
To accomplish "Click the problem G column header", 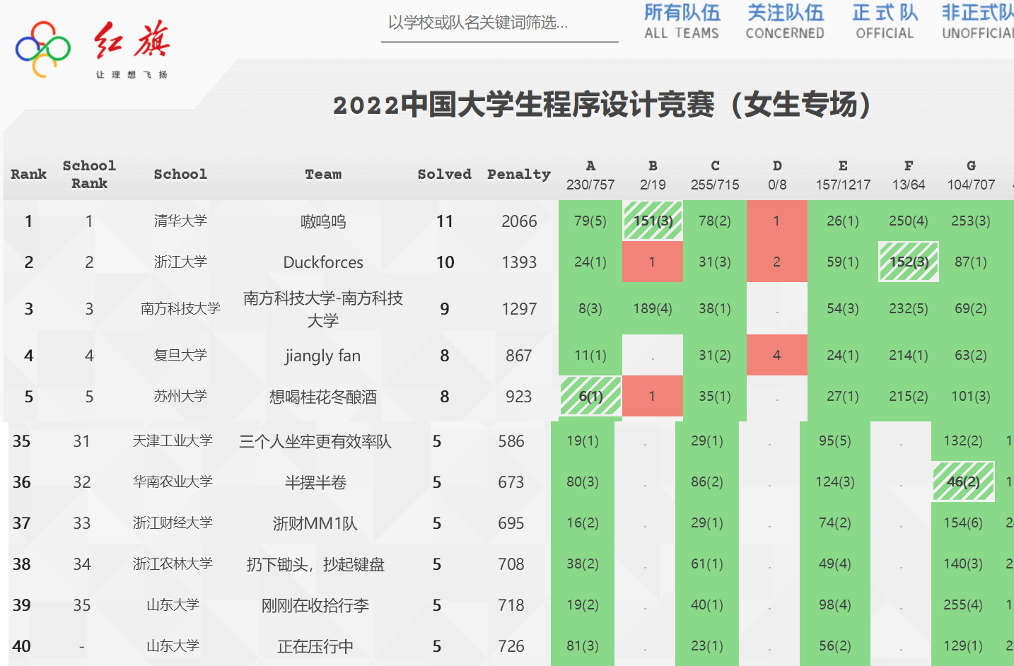I will (x=971, y=175).
